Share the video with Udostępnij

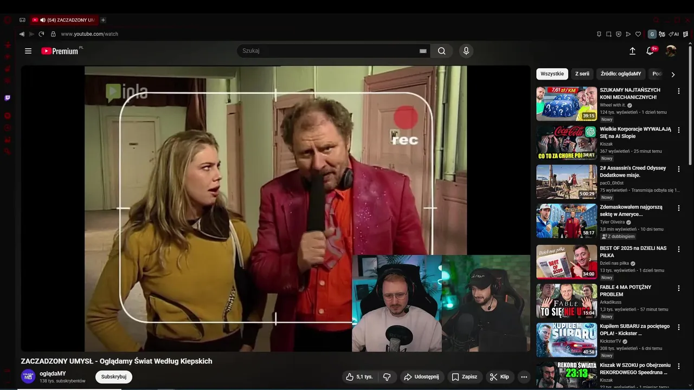421,376
